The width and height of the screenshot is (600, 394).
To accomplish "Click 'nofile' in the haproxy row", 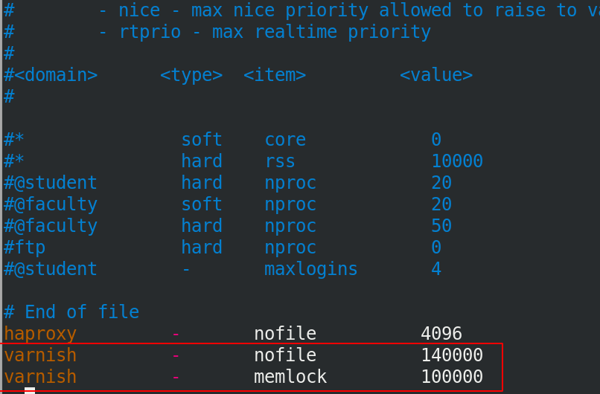I will [x=285, y=334].
